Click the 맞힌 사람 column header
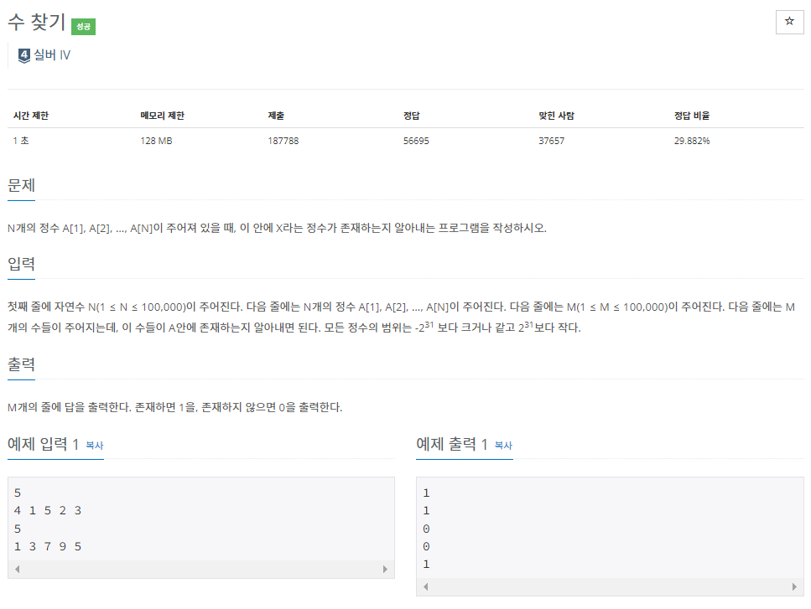 (557, 116)
